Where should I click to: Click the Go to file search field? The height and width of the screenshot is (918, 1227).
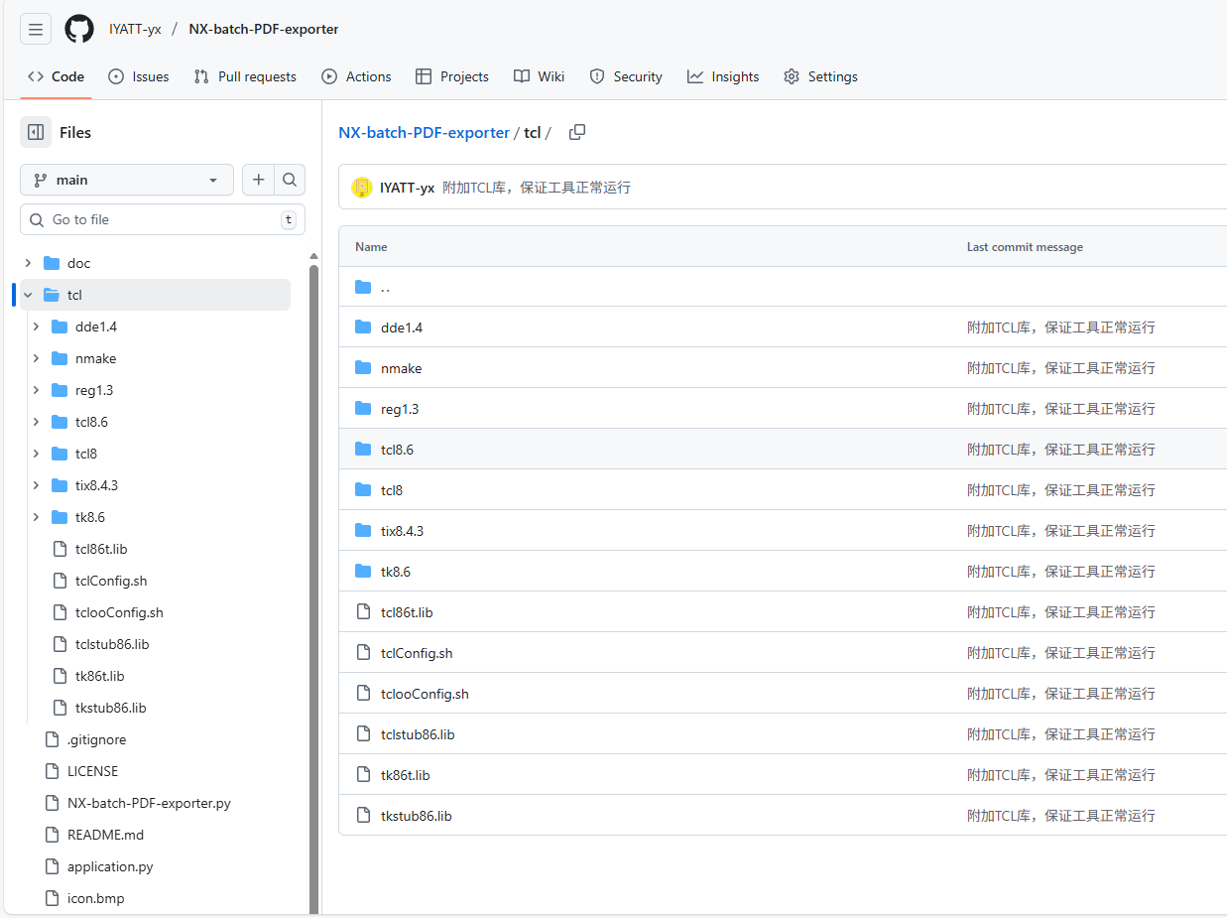click(162, 219)
